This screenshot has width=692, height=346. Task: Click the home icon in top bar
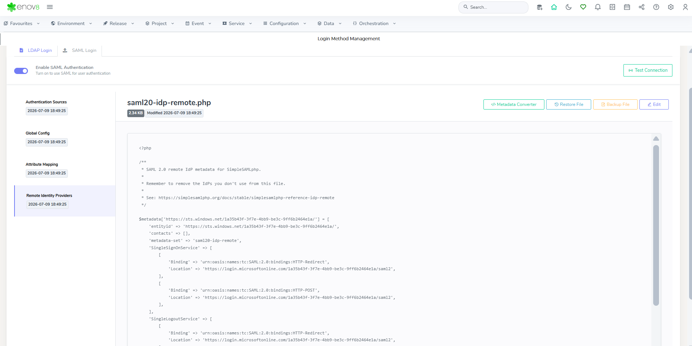click(554, 7)
